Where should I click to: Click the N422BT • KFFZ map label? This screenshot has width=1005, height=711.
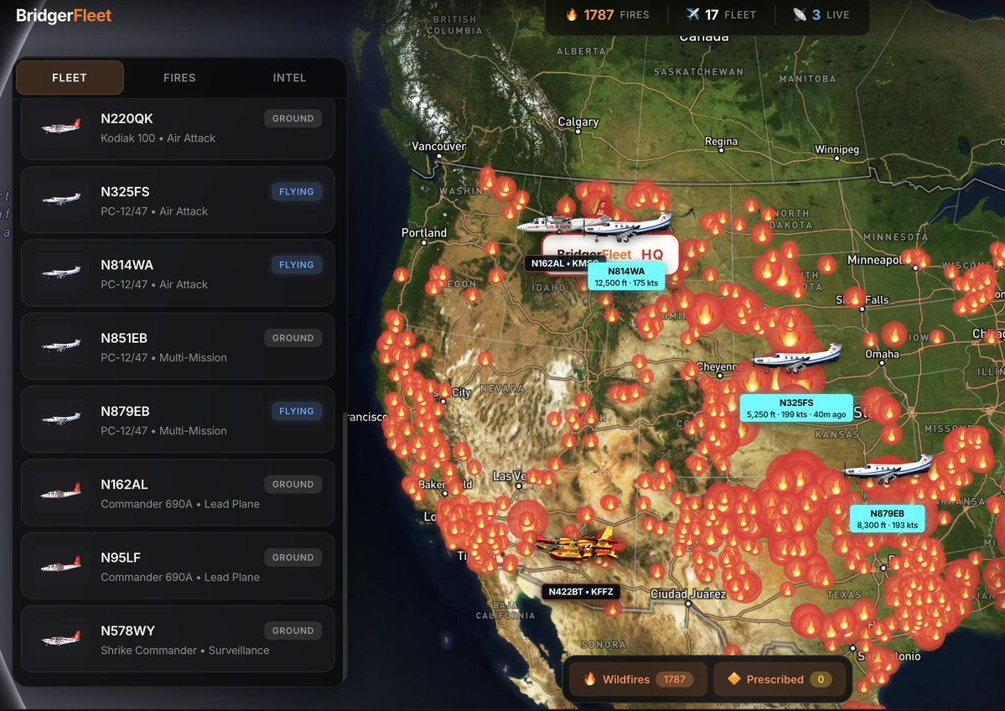[x=581, y=591]
